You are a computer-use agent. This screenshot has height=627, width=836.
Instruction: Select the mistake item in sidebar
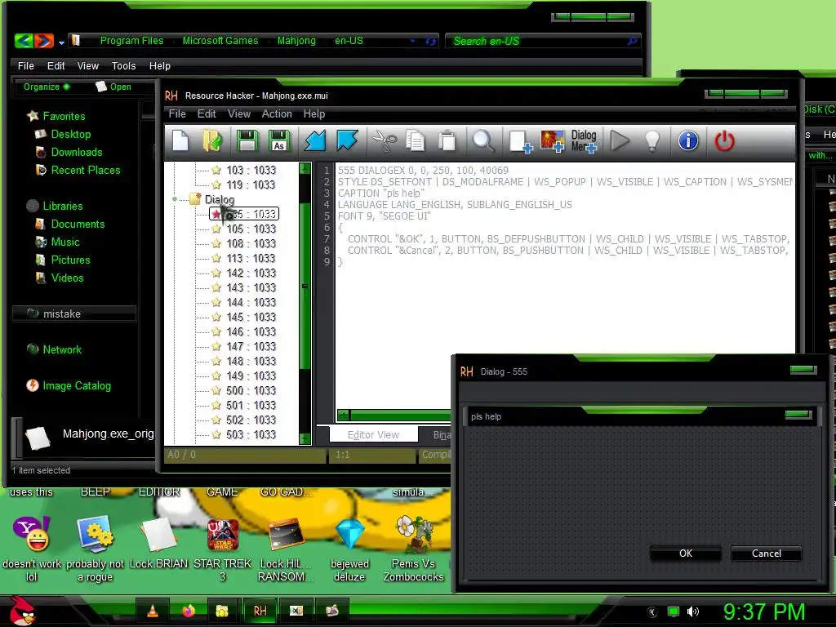coord(74,313)
